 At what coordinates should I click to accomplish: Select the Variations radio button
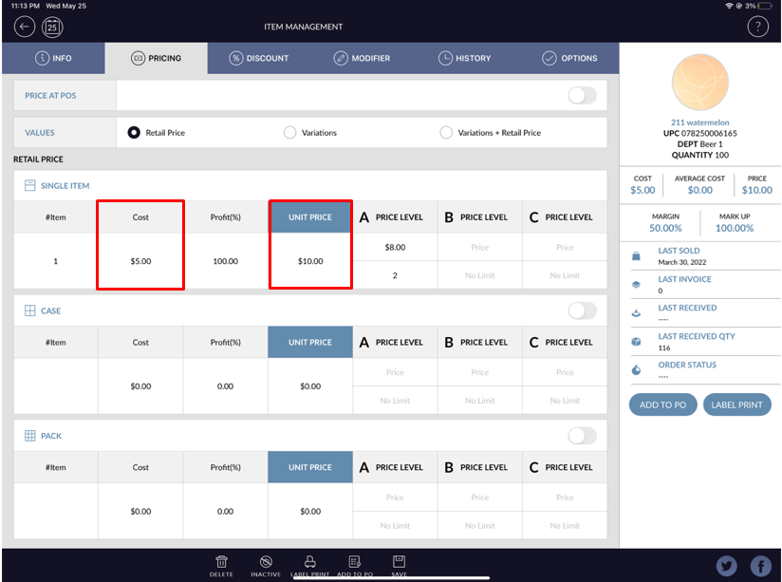tap(290, 133)
